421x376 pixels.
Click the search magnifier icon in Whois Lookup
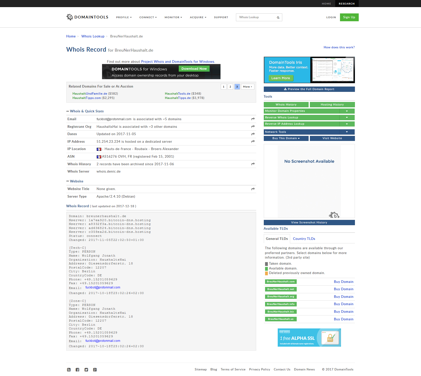(x=278, y=17)
